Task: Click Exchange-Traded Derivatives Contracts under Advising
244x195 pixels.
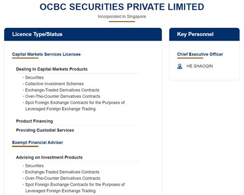Action: [x=62, y=172]
